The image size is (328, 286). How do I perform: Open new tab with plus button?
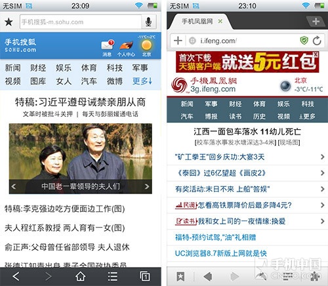316,21
